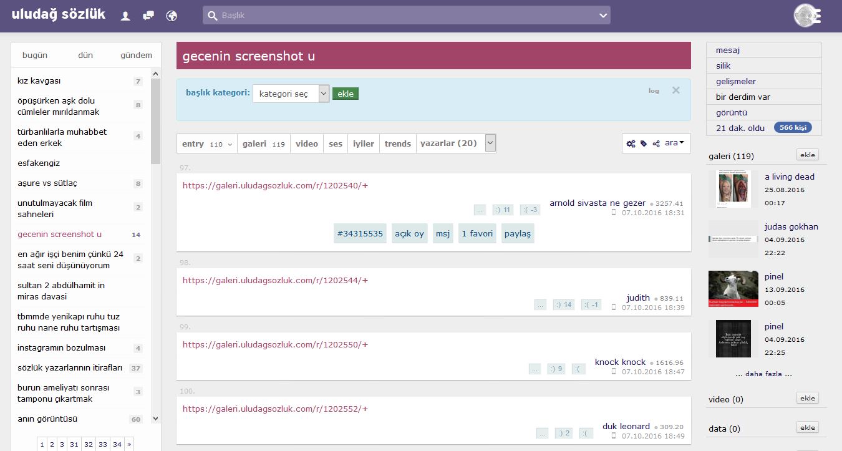Viewport: 842px width, 451px height.
Task: Click the left topic list scrollbar thumb
Action: 155,119
